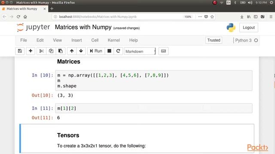This screenshot has width=275, height=154.
Task: Open the command palette keyboard icon
Action: tap(163, 51)
